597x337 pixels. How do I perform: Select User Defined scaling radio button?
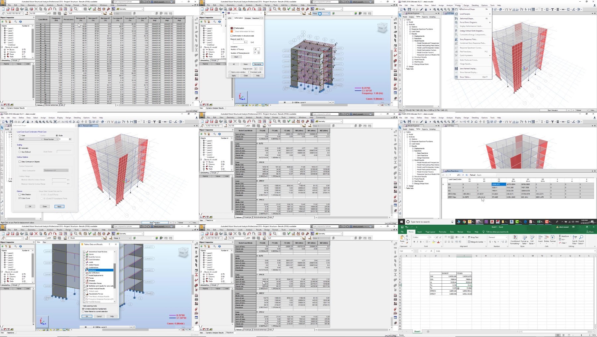click(20, 152)
